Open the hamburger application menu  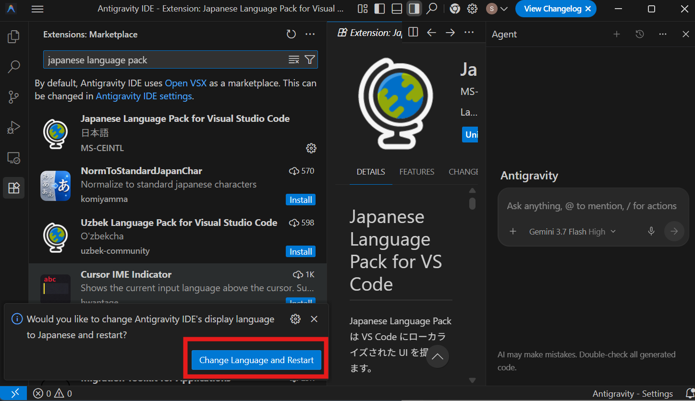click(x=37, y=9)
